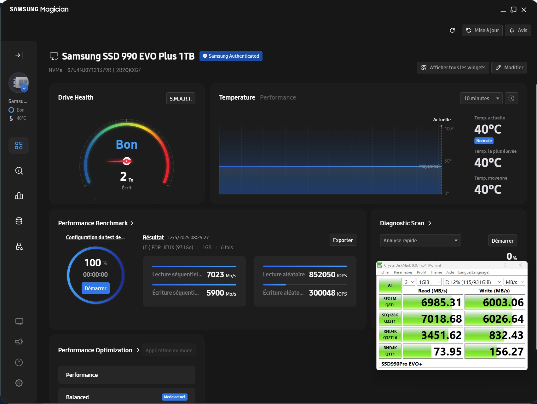Run all tests with CrystalDiskMark All button

coord(390,286)
